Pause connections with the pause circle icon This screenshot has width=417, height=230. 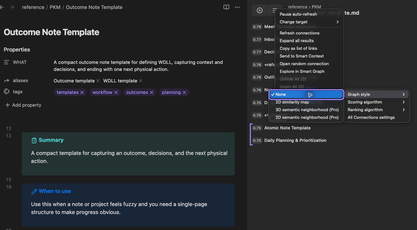260,11
